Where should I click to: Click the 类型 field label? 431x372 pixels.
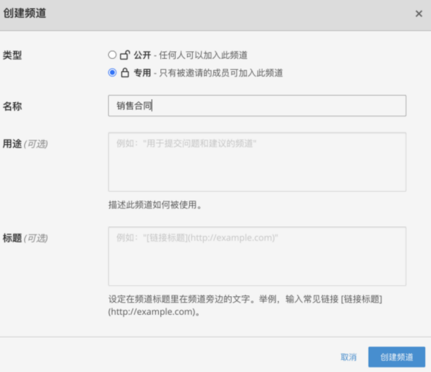[12, 55]
